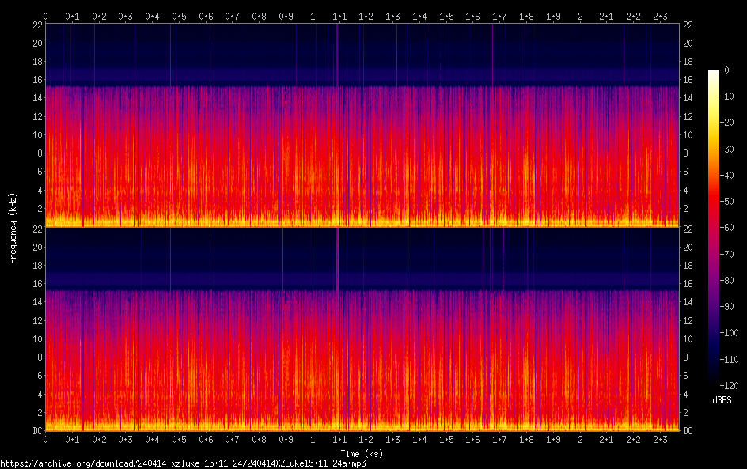Click the archive.org download URL text
Screen dimensions: 747x469
point(183,463)
